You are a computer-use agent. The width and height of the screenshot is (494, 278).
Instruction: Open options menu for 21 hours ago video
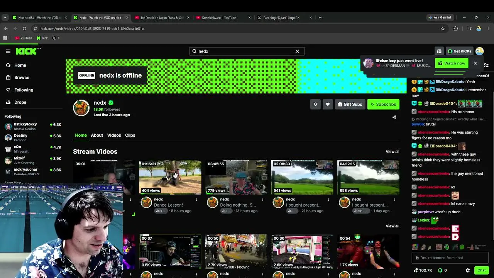[328, 200]
